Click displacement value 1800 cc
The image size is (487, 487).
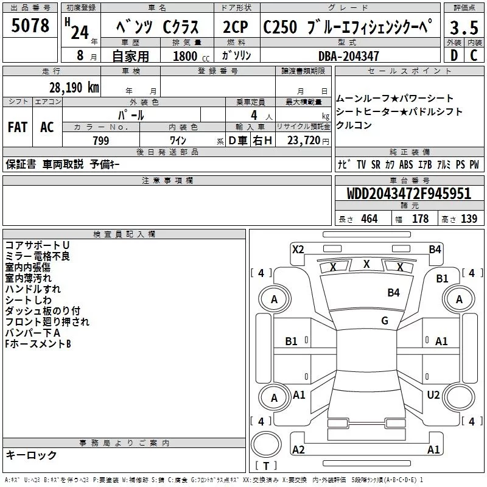[191, 56]
